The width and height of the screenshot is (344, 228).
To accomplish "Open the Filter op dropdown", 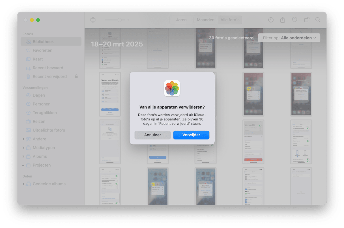I will 289,38.
